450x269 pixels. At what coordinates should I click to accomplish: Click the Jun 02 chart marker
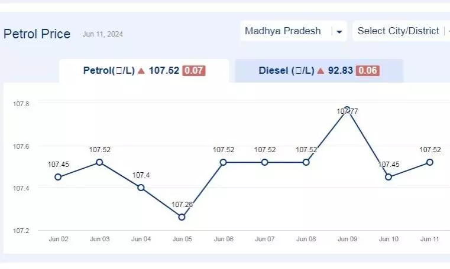pyautogui.click(x=58, y=177)
